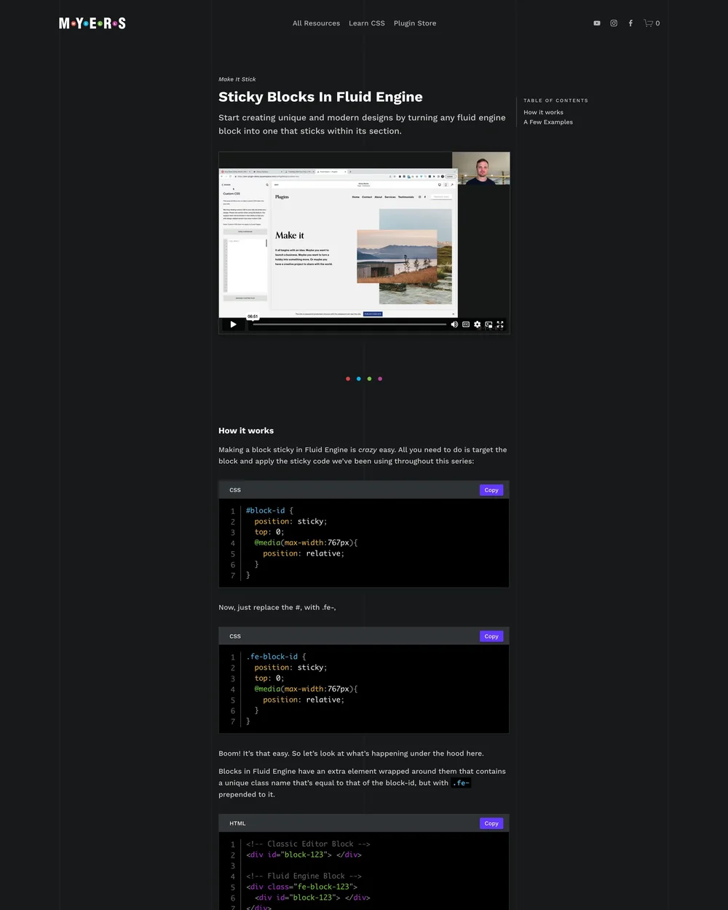Image resolution: width=728 pixels, height=910 pixels.
Task: Open the Facebook page icon
Action: (x=630, y=23)
